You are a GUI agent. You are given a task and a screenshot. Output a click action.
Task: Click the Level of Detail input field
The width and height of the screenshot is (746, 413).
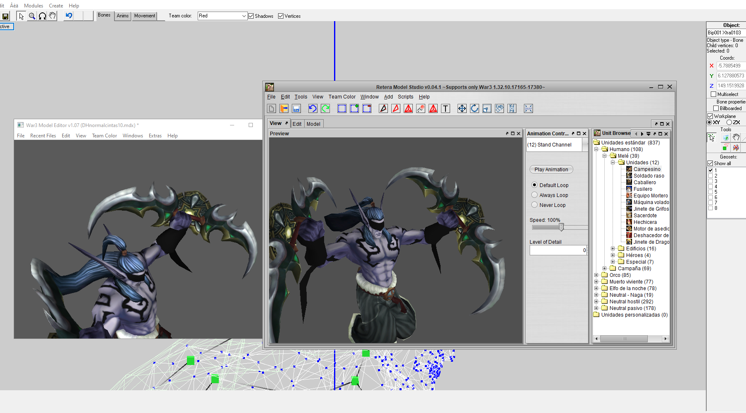click(x=558, y=250)
